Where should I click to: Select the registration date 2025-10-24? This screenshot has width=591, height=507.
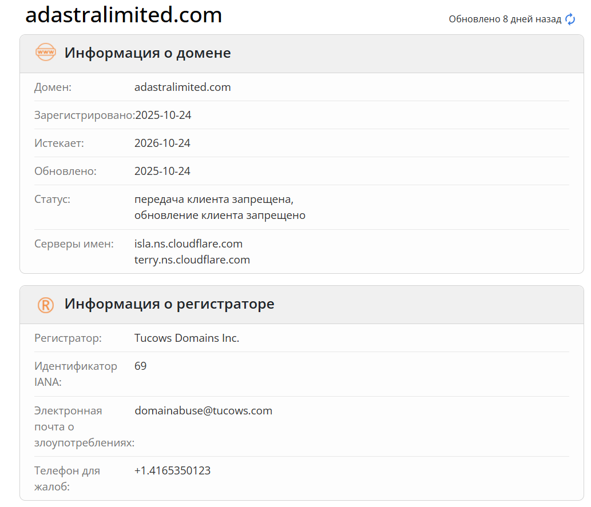click(x=163, y=115)
